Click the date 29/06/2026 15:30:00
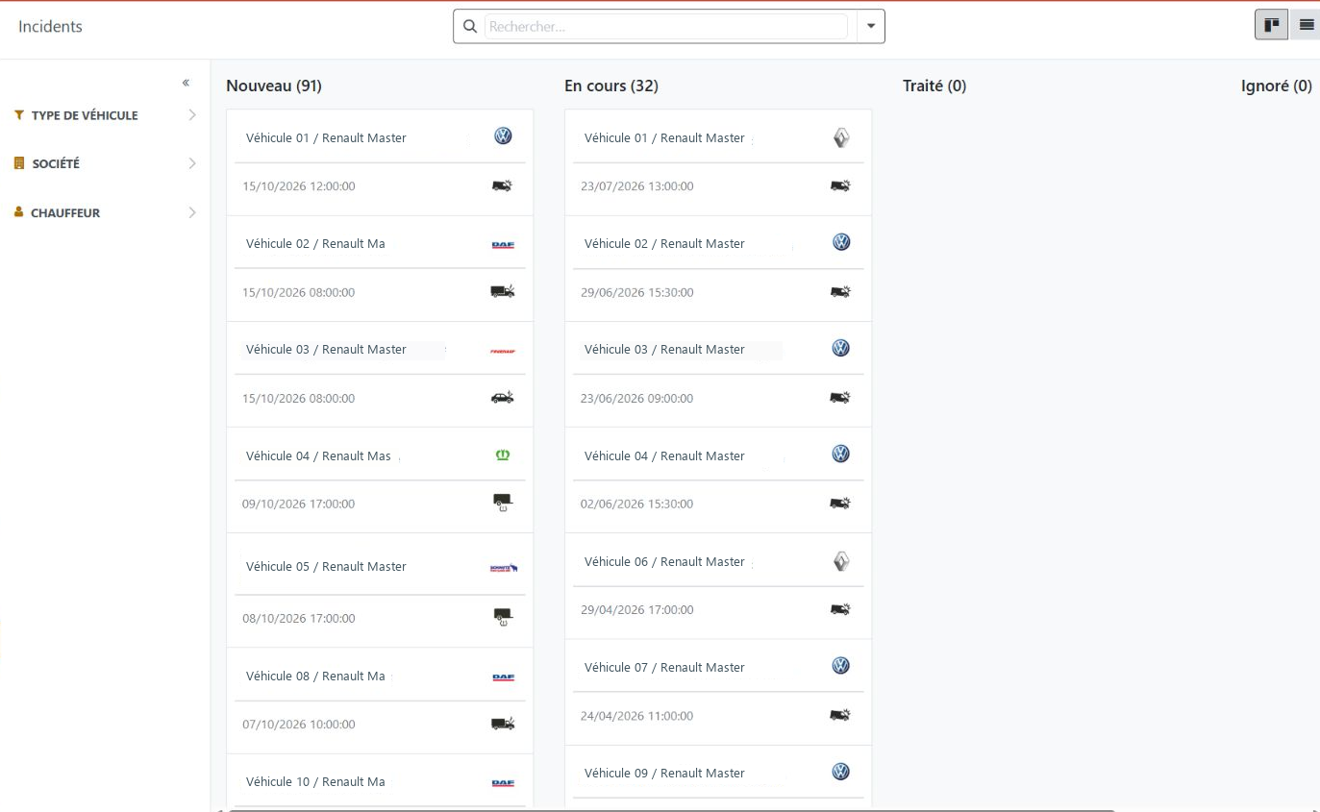This screenshot has height=812, width=1320. coord(636,292)
